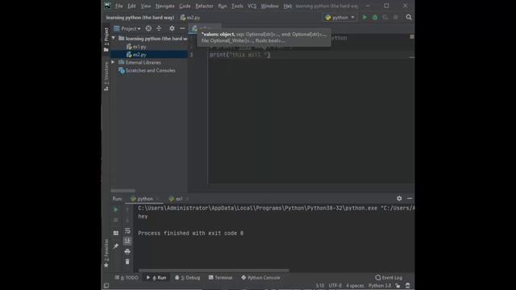The image size is (516, 290).
Task: Start debugging with the bug icon in toolbar
Action: tap(375, 17)
